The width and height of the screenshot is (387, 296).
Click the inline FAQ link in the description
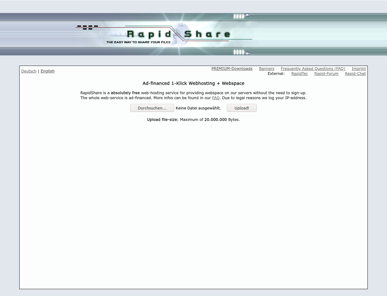point(216,98)
